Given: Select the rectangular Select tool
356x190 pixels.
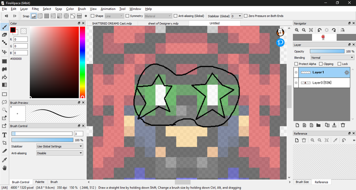Looking at the screenshot, I should [4, 94].
